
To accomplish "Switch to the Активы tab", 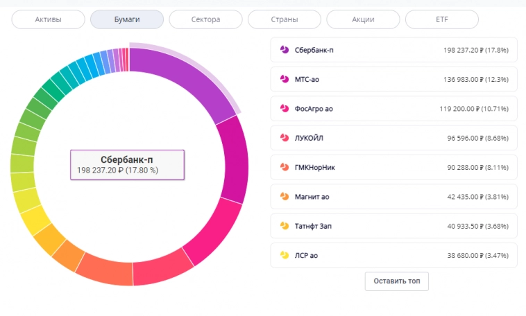I will pyautogui.click(x=49, y=19).
